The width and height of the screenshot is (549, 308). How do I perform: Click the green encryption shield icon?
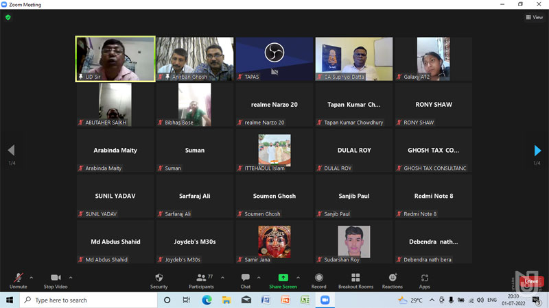tap(8, 17)
